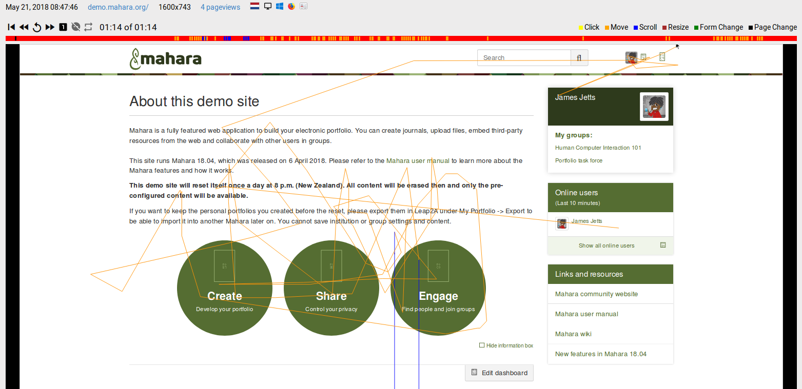The width and height of the screenshot is (802, 389).
Task: Click the My groups: label
Action: [x=574, y=135]
